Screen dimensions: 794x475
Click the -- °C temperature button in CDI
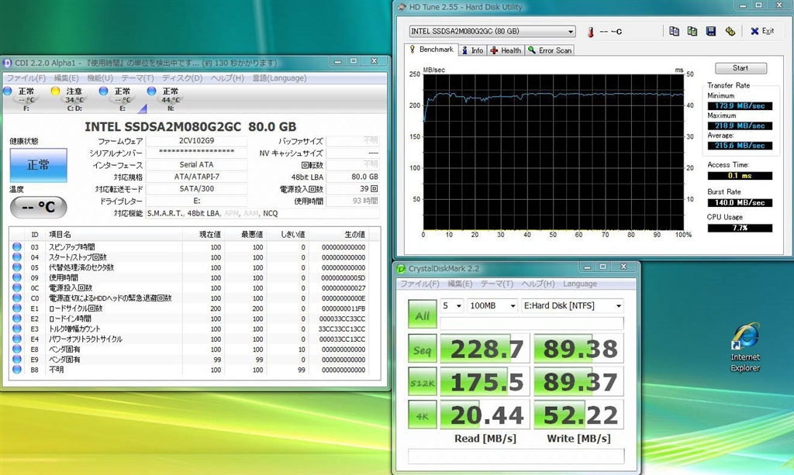pyautogui.click(x=39, y=207)
